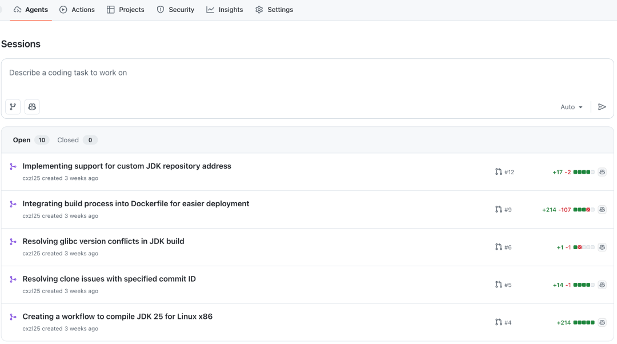Click the Closed count badge 0
The width and height of the screenshot is (617, 344).
pos(90,140)
